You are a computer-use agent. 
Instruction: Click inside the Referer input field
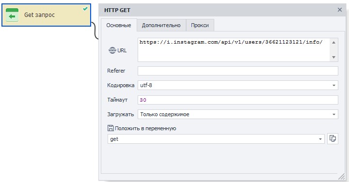click(238, 71)
